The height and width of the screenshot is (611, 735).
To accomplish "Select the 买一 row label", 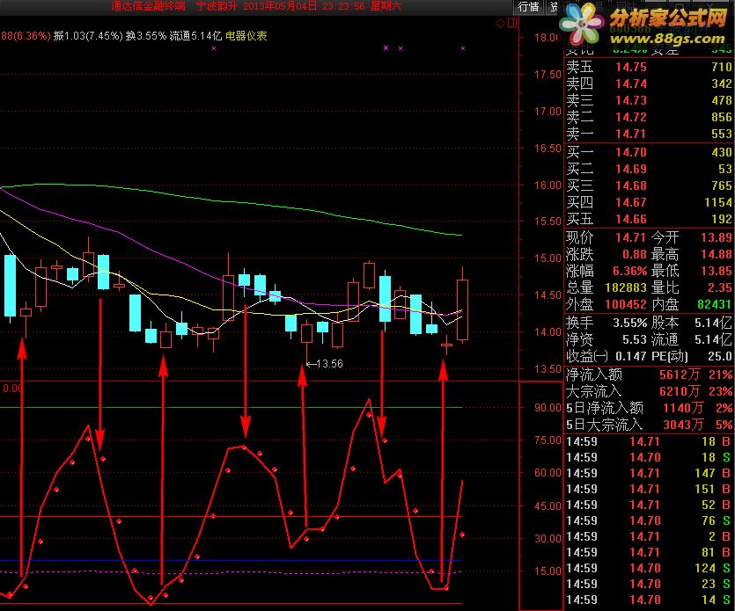I will click(580, 152).
